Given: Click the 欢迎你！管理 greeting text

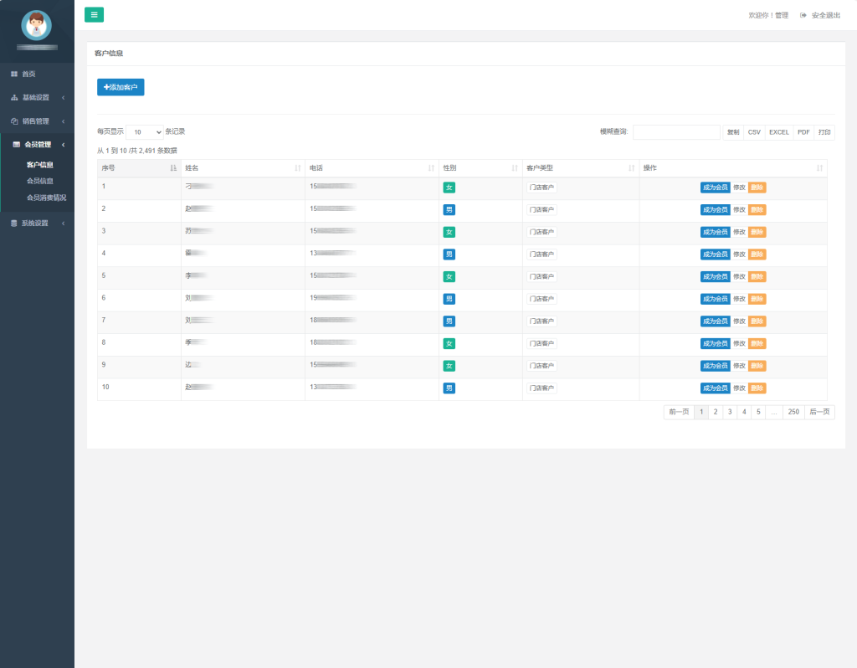Looking at the screenshot, I should coord(768,15).
